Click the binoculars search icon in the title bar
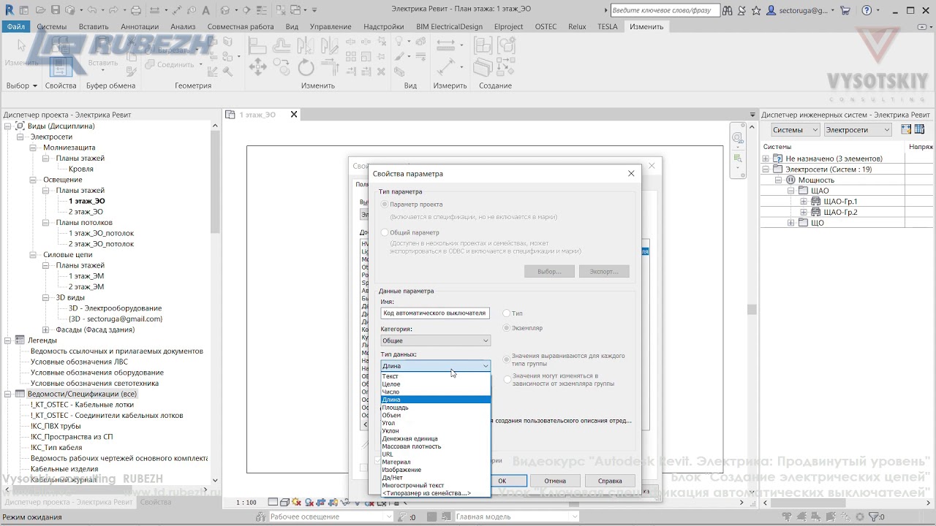Screen dimensions: 936x526 pos(728,10)
